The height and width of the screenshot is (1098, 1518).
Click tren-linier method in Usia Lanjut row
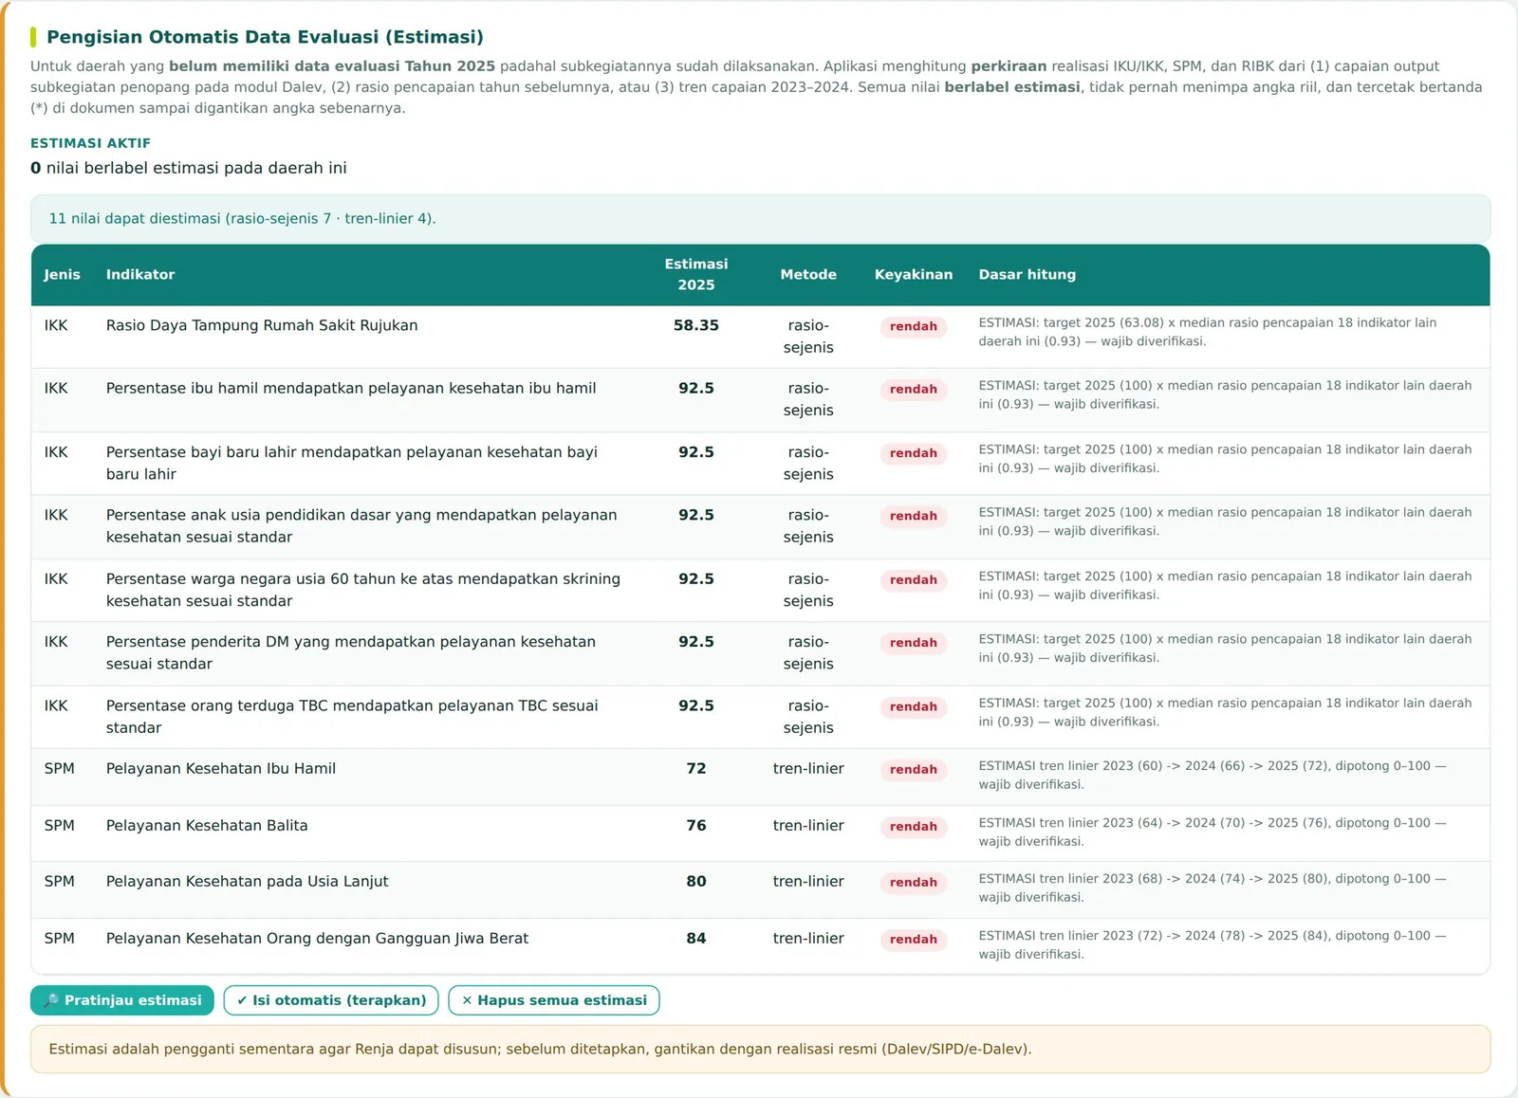(808, 881)
